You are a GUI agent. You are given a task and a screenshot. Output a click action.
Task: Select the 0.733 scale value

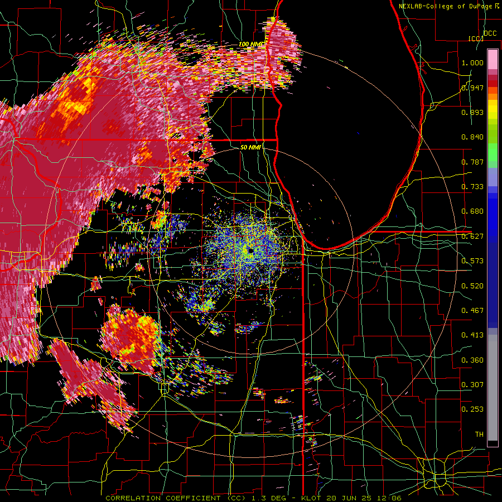click(472, 187)
